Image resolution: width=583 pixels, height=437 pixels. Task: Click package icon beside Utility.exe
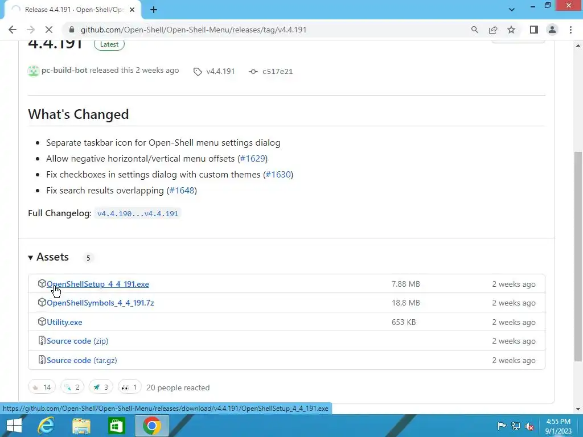(42, 322)
